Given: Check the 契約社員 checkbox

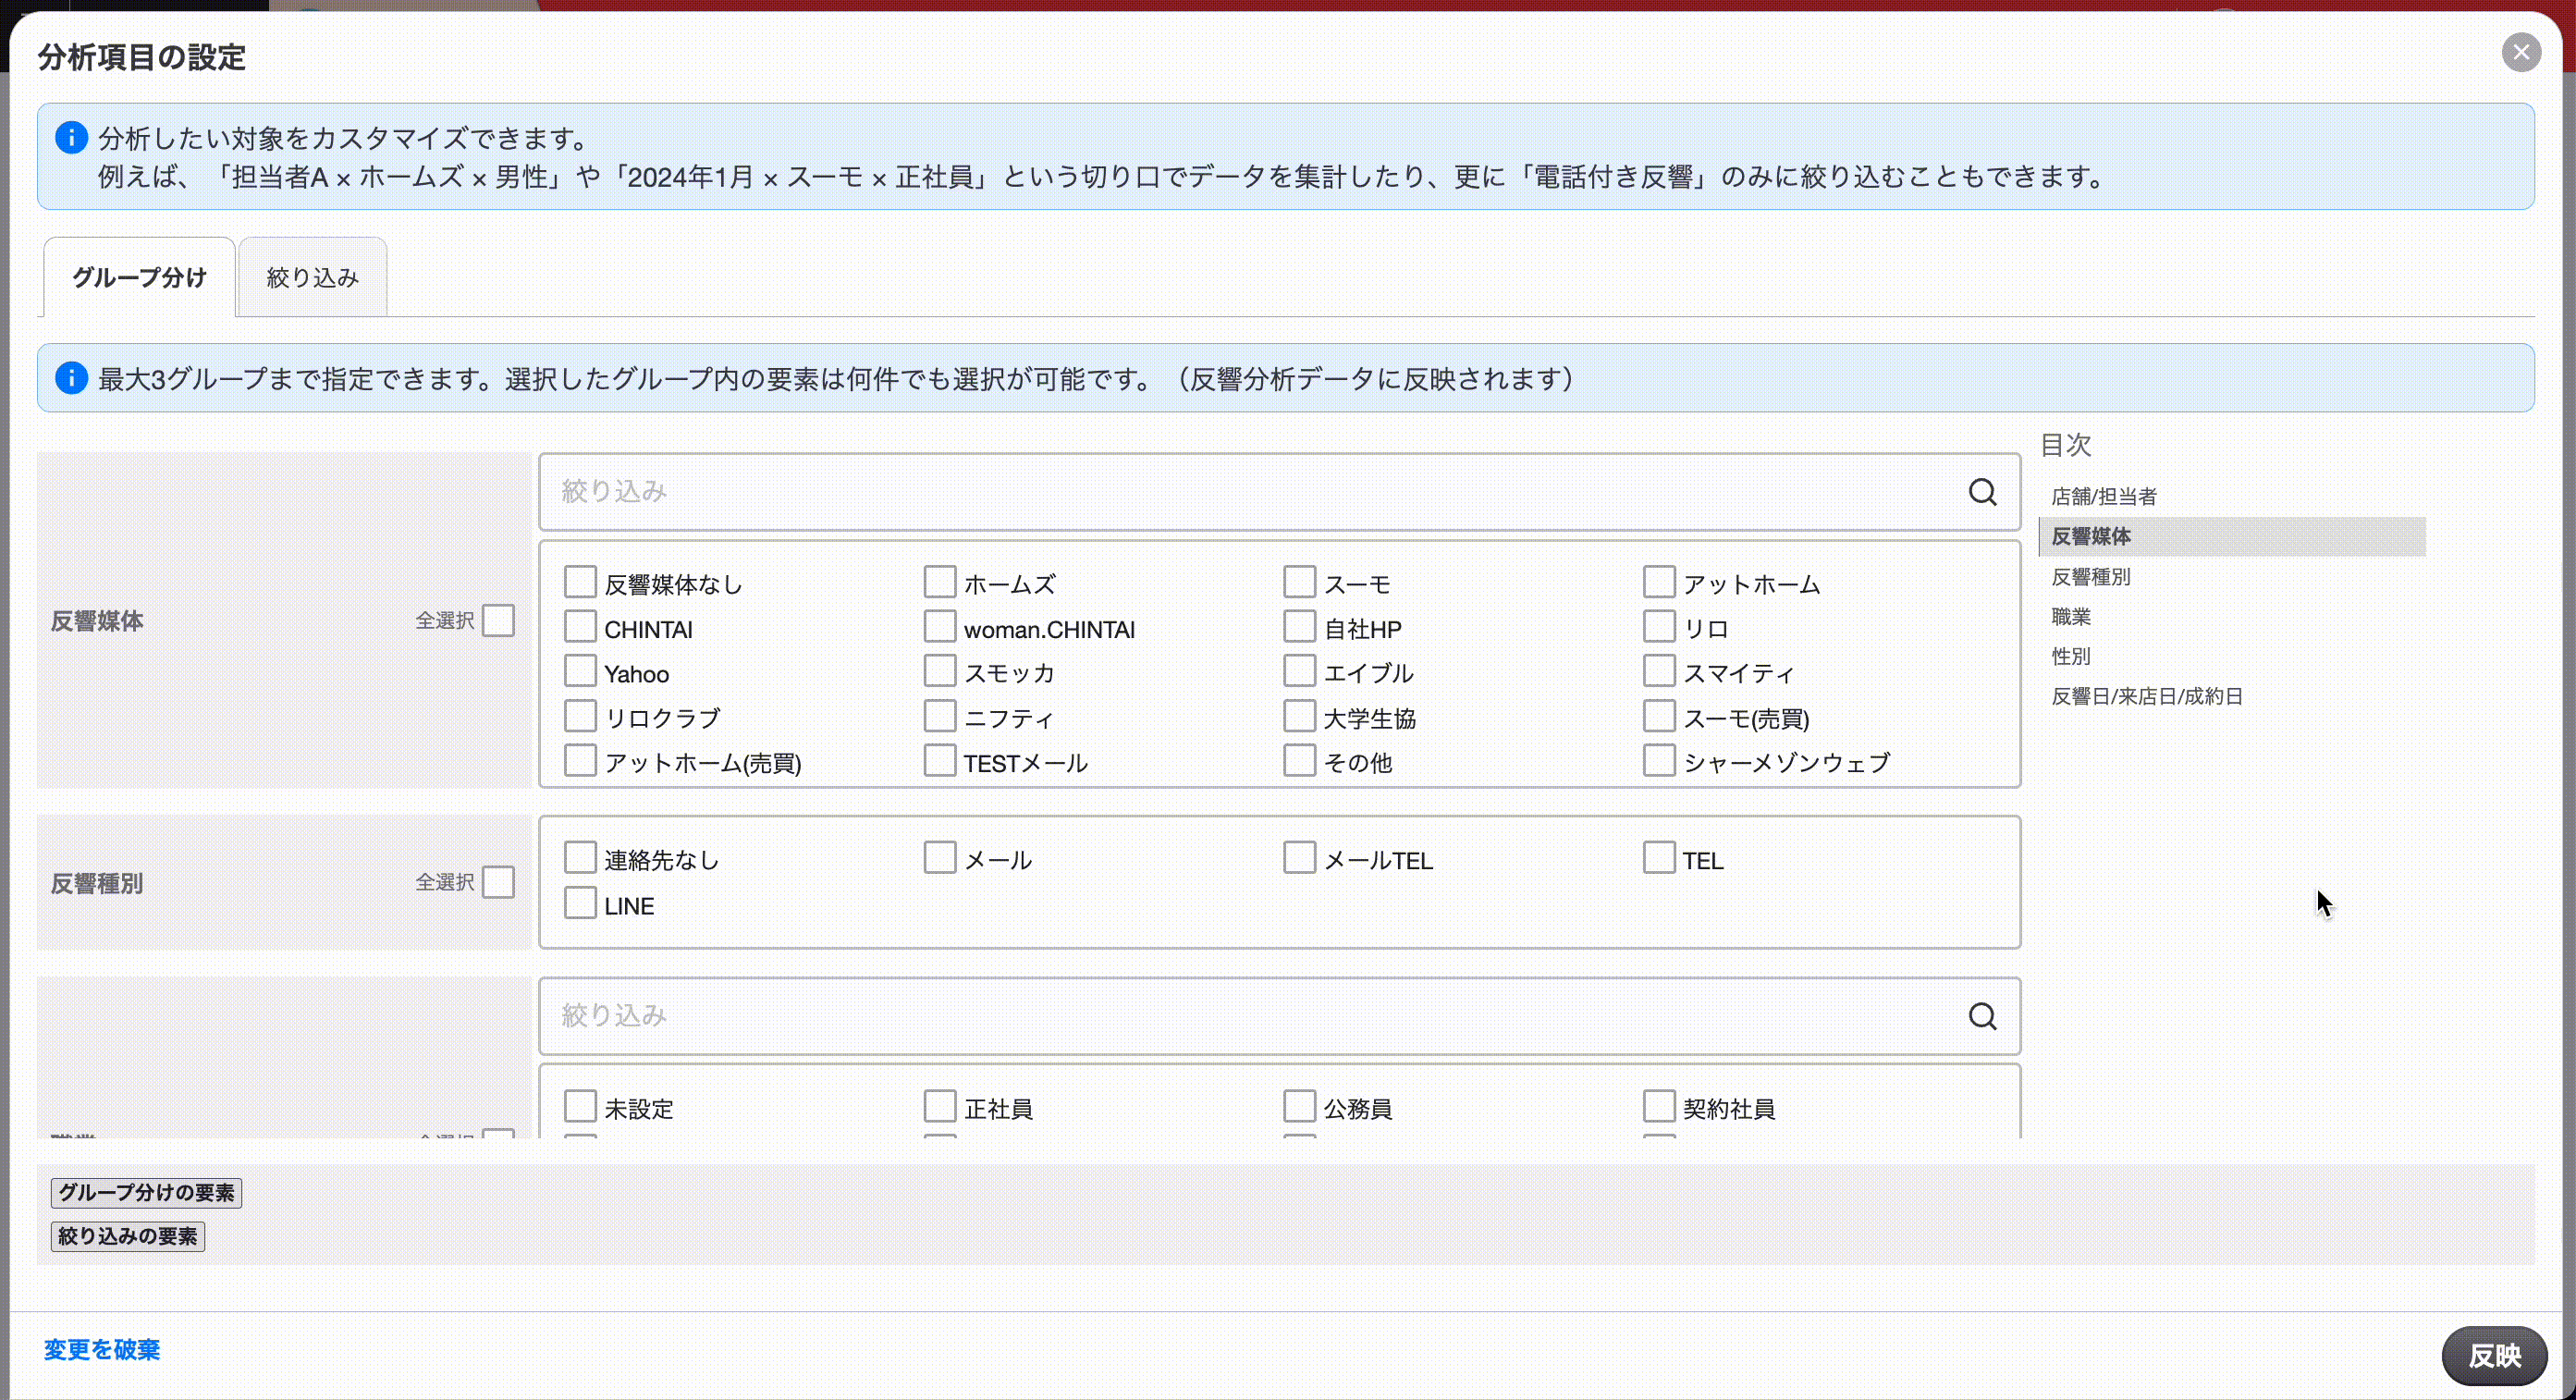Looking at the screenshot, I should [x=1659, y=1107].
